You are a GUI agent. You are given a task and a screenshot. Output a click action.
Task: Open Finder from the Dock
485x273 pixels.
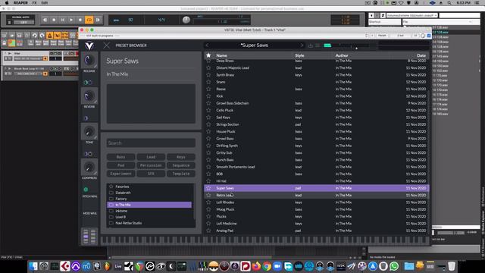coord(33,266)
